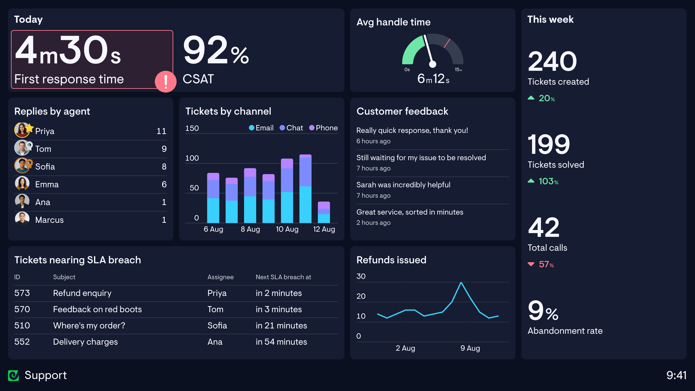Image resolution: width=695 pixels, height=391 pixels.
Task: Click ticket ID 552
Action: [22, 342]
